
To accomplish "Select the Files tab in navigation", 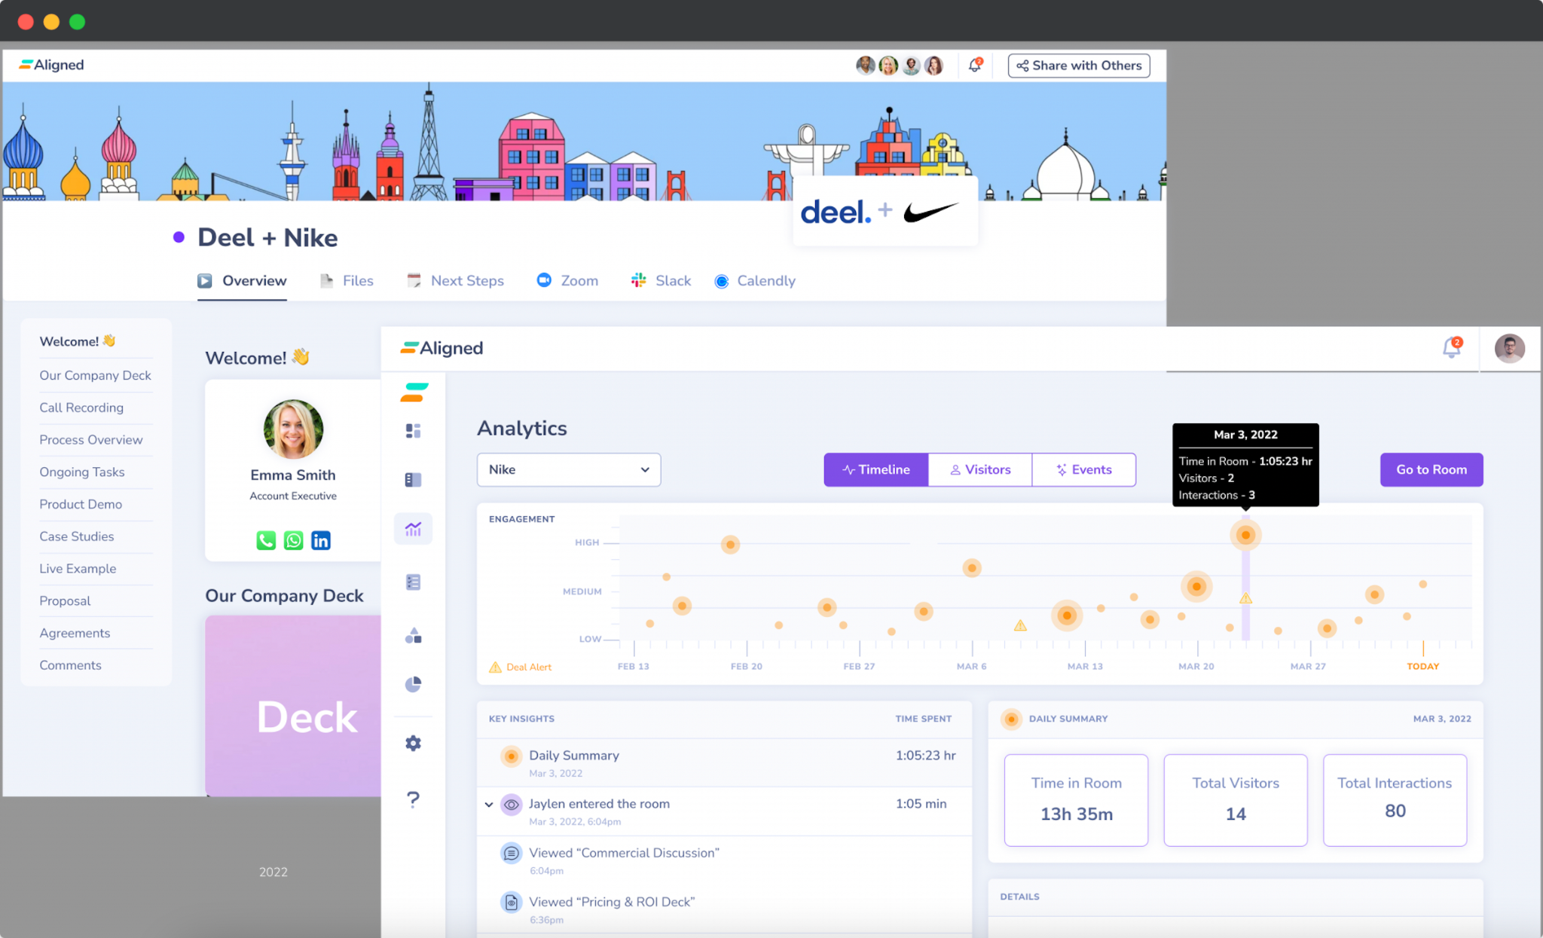I will click(358, 280).
